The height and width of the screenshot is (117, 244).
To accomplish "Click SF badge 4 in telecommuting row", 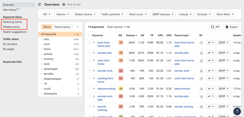I will 201,89.
